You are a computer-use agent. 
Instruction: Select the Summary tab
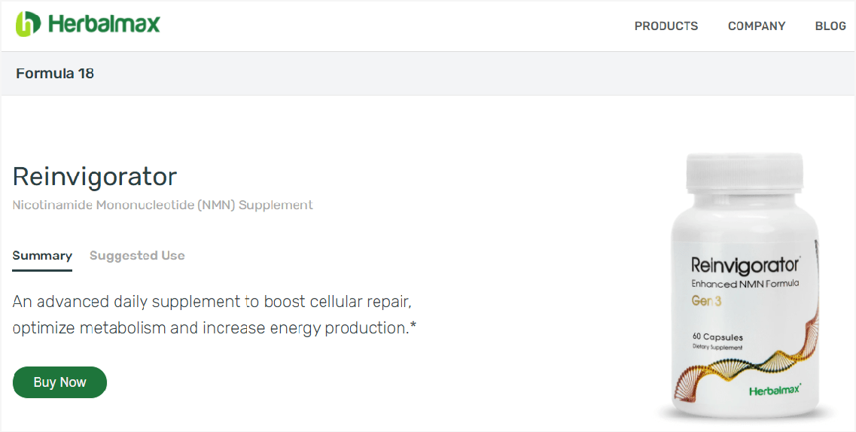tap(42, 256)
